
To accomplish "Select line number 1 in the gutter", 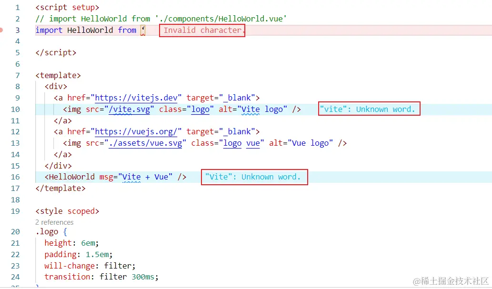I will coord(17,8).
